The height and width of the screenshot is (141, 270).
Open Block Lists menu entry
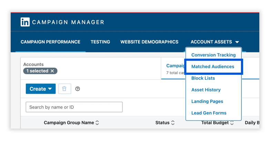(x=203, y=78)
